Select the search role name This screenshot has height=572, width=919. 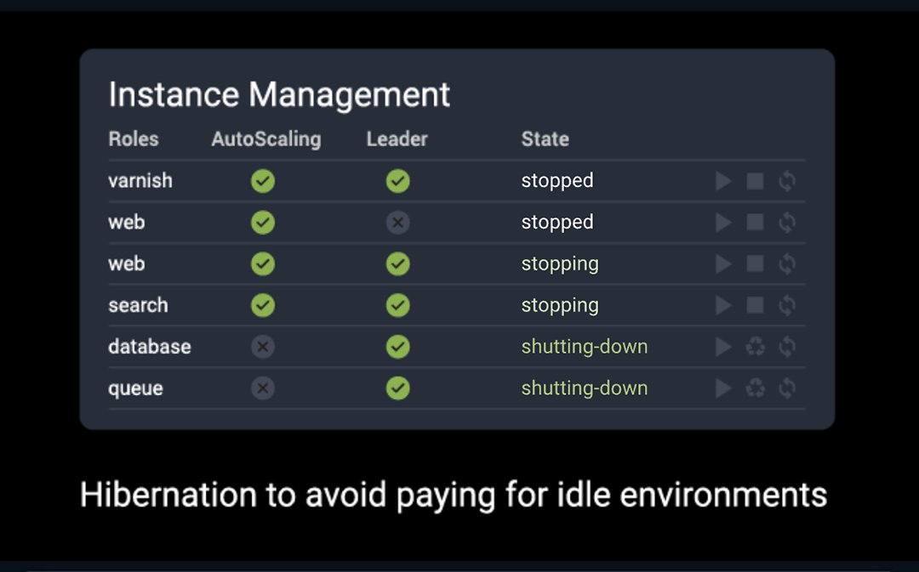pos(138,306)
